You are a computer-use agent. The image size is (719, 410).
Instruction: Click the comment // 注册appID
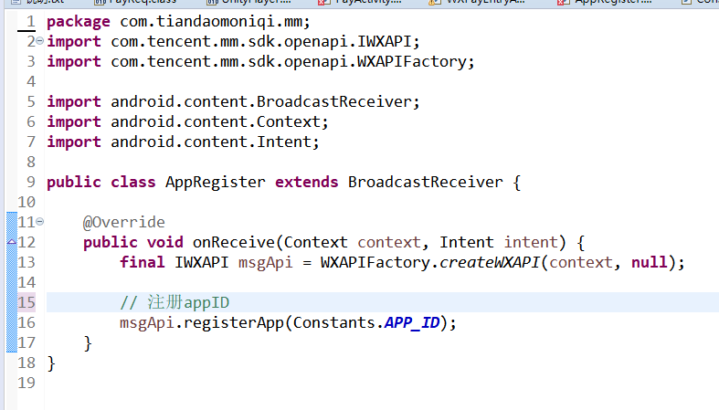(x=174, y=303)
